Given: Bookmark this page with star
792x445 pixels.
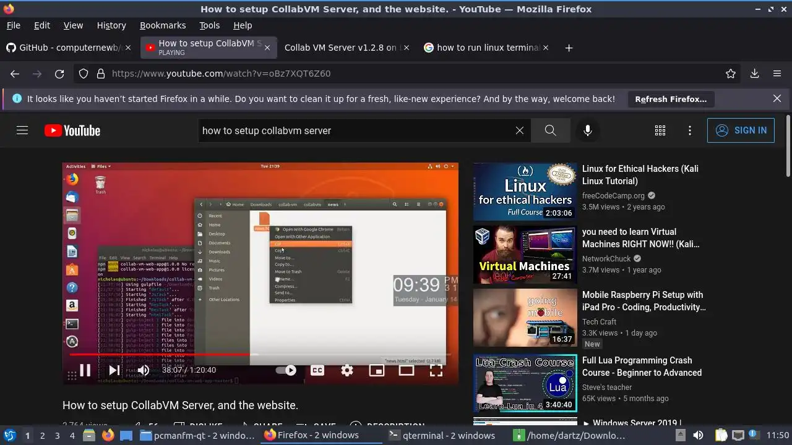Looking at the screenshot, I should [x=731, y=74].
